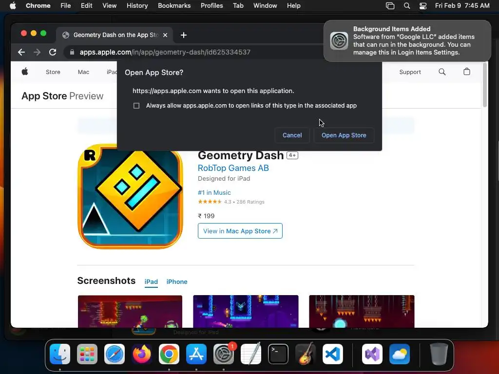
Task: Open Finder from the Dock
Action: [60, 354]
